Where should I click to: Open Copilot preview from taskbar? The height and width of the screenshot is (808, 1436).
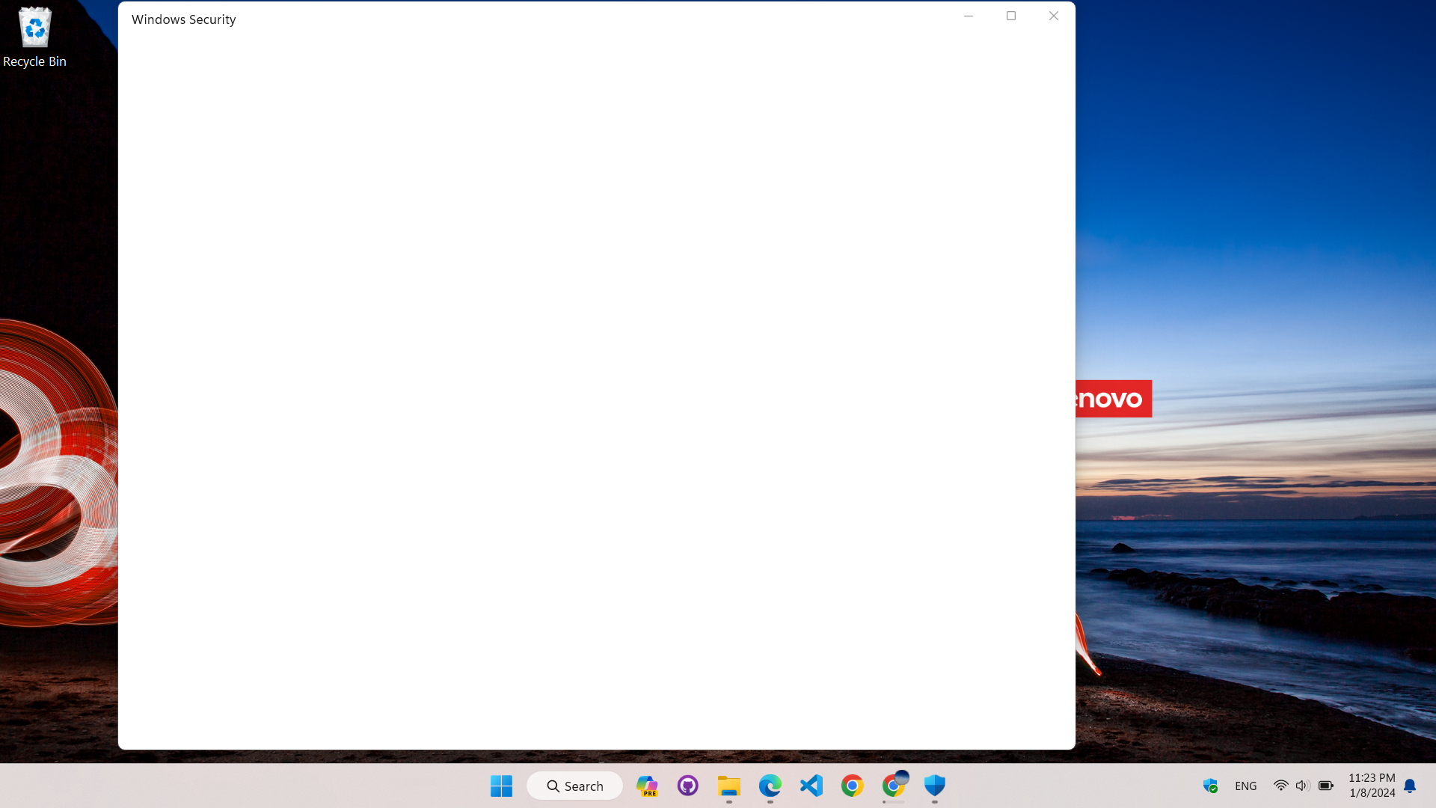click(647, 786)
